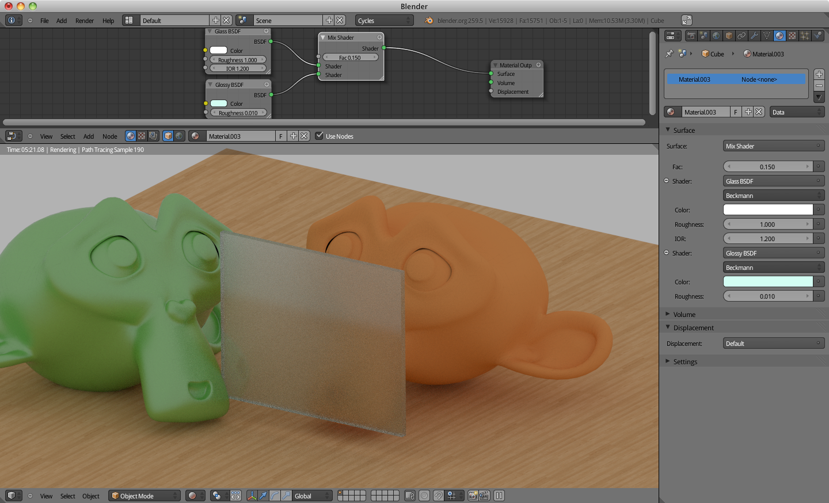Image resolution: width=829 pixels, height=503 pixels.
Task: Unlink Material.003 datablock in properties panel
Action: [759, 112]
